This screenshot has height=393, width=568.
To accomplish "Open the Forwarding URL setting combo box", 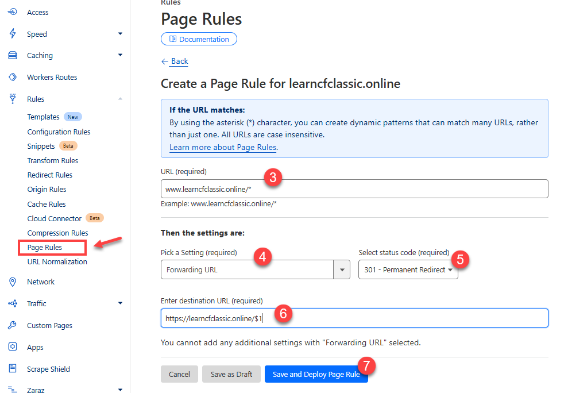I will click(256, 269).
